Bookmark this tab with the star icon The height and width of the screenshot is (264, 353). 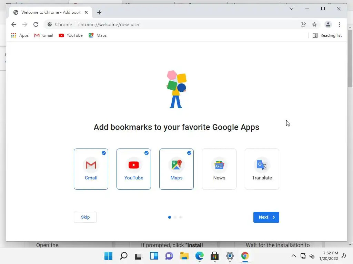tap(314, 24)
